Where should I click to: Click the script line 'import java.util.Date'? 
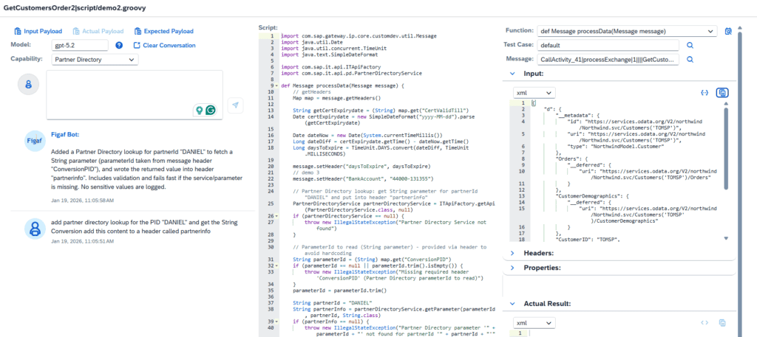(x=311, y=42)
